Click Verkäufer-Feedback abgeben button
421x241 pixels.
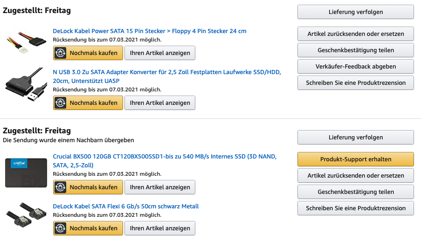[355, 66]
